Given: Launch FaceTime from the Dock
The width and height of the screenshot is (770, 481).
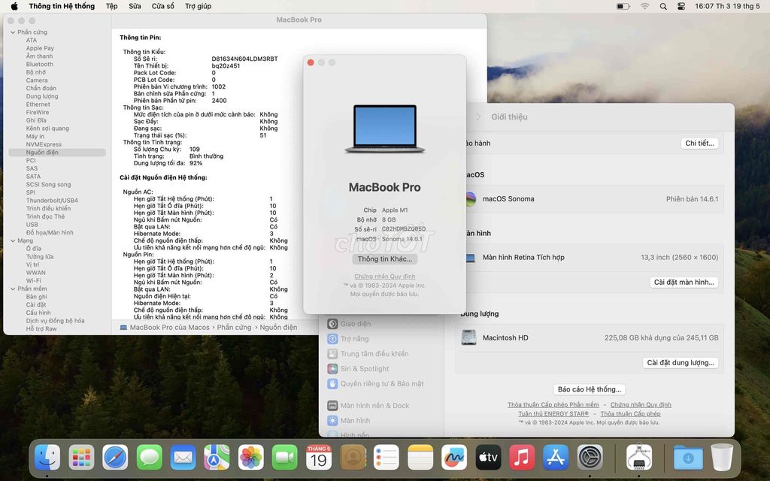Looking at the screenshot, I should (285, 458).
